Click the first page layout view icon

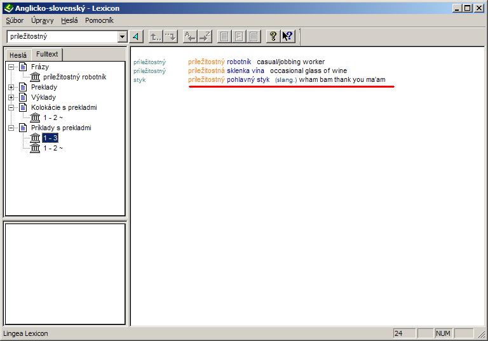[x=224, y=37]
